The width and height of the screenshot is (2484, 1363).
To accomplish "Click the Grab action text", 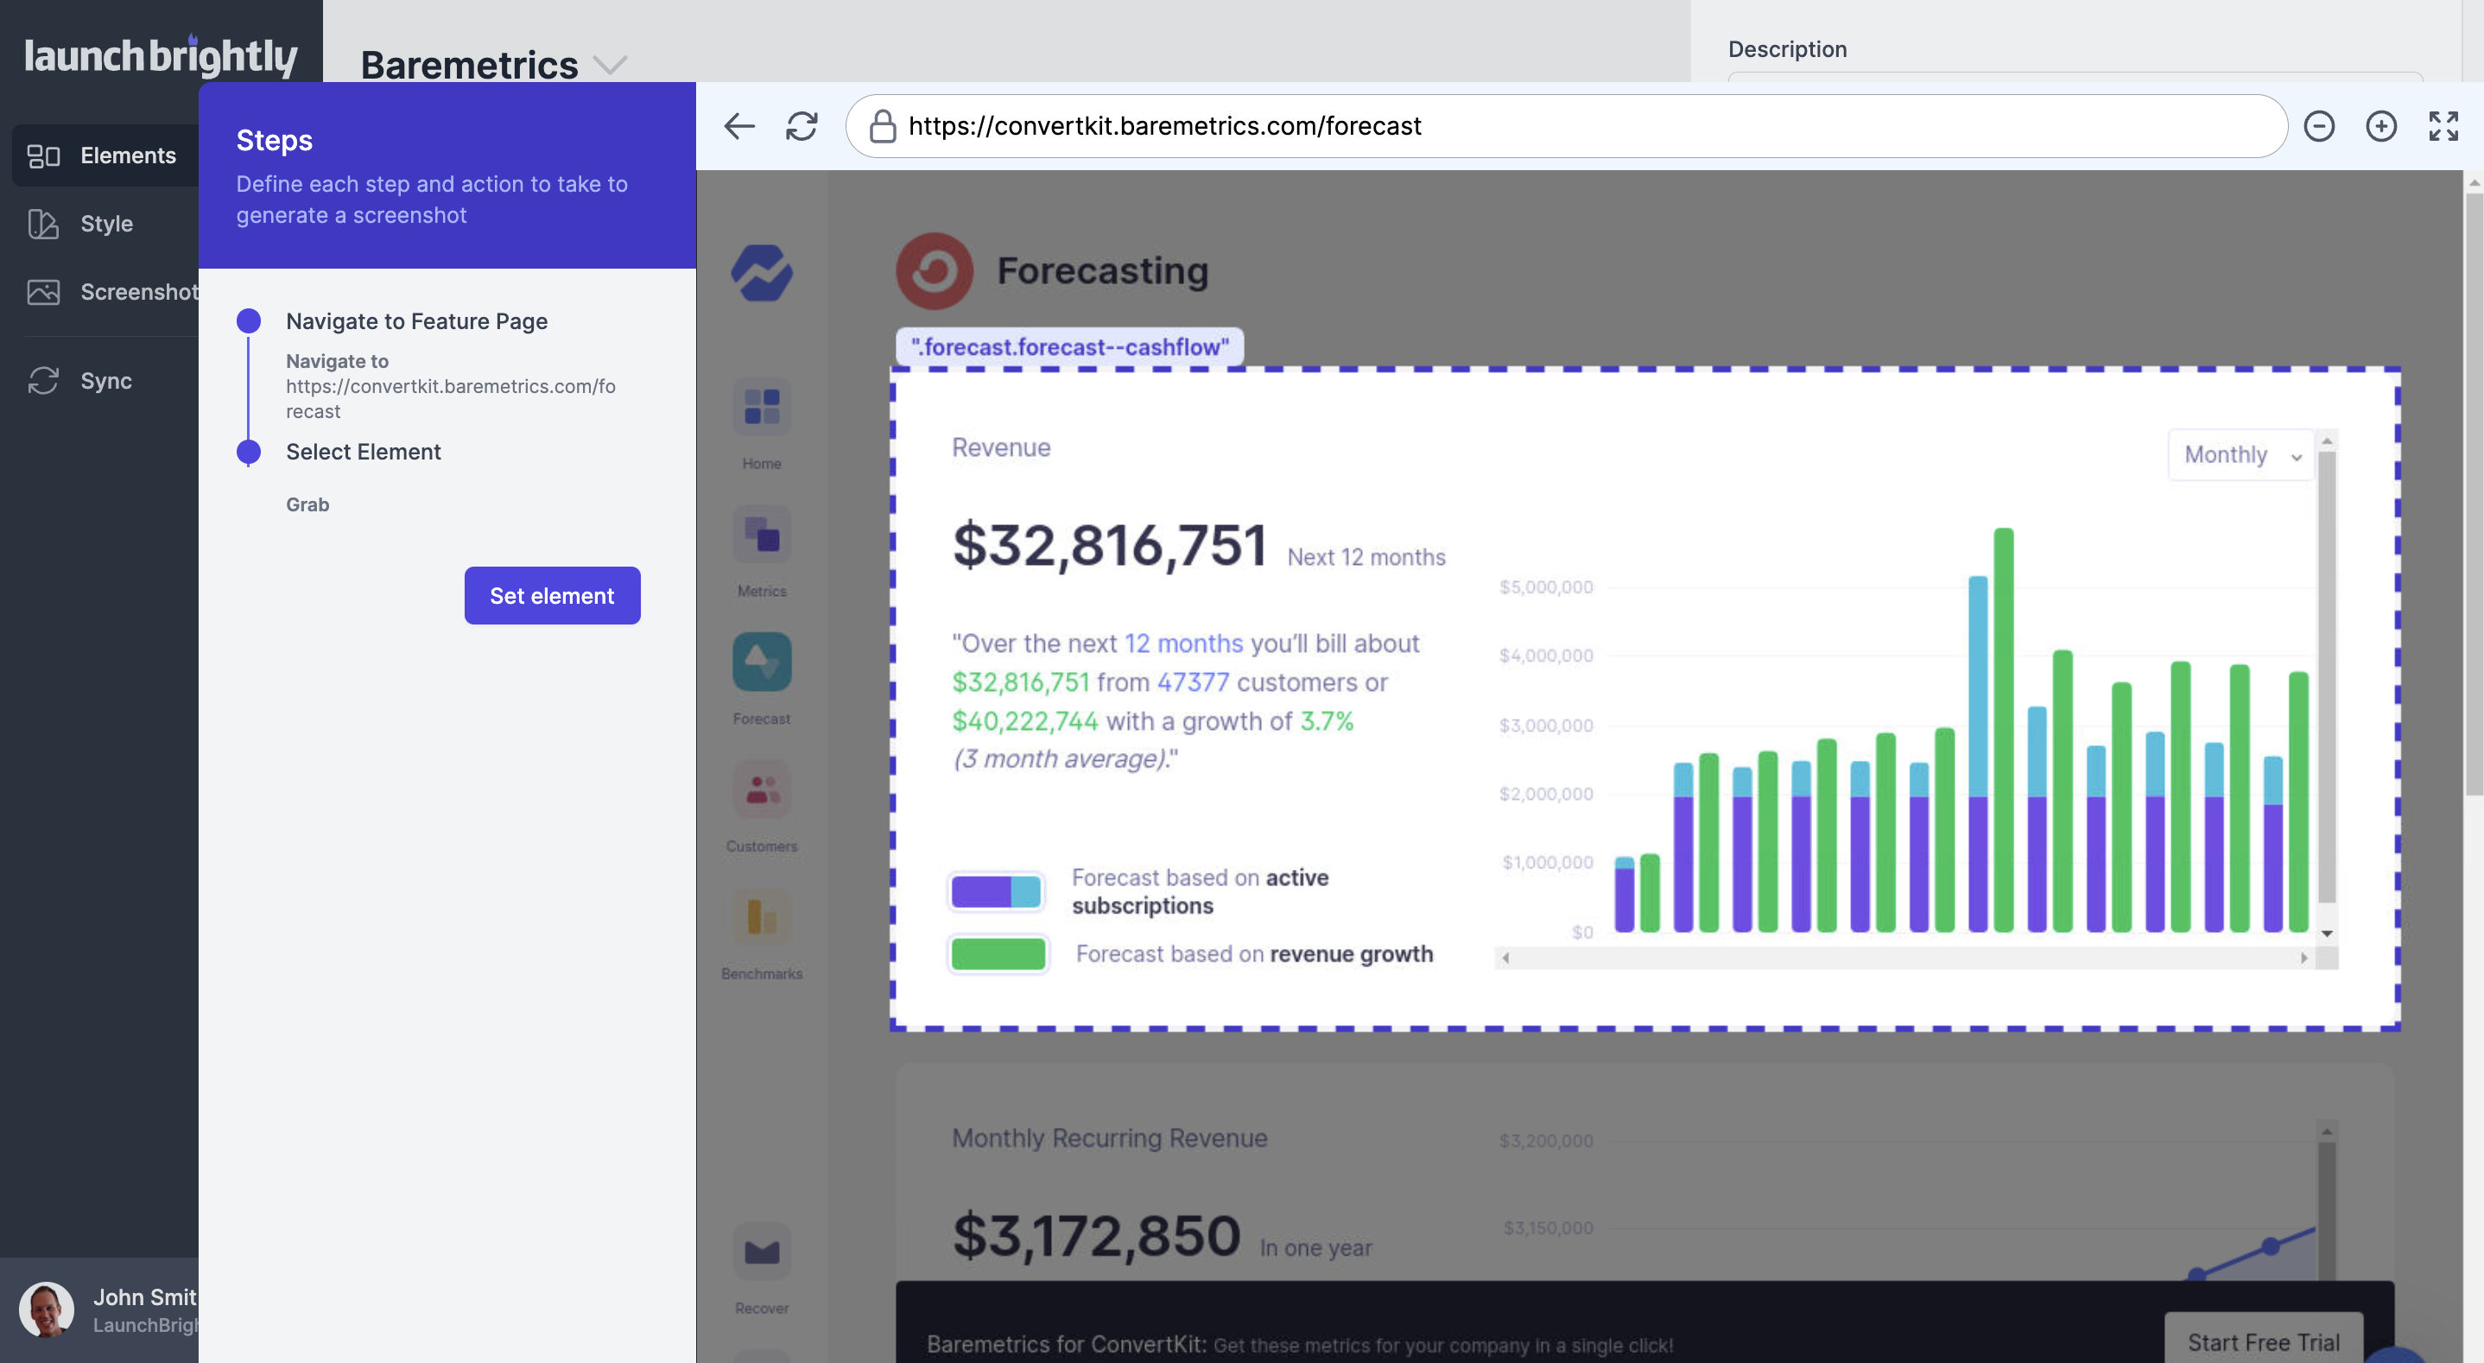I will point(307,504).
